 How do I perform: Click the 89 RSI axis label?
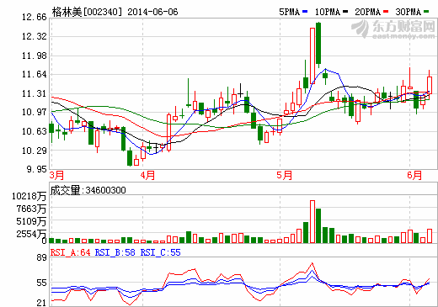tap(41, 257)
